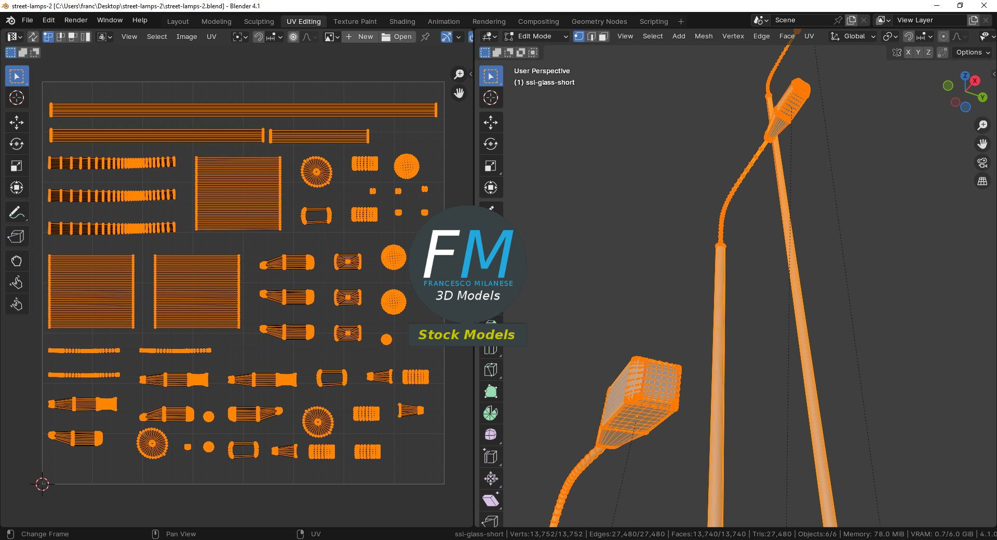997x540 pixels.
Task: Toggle X axis mirror in viewport
Action: tap(908, 52)
